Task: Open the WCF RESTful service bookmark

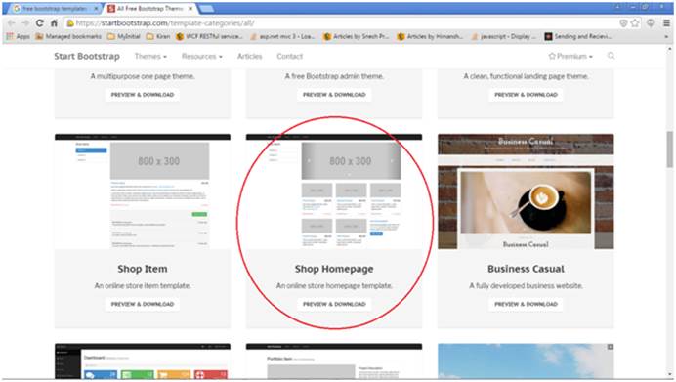Action: coord(209,37)
